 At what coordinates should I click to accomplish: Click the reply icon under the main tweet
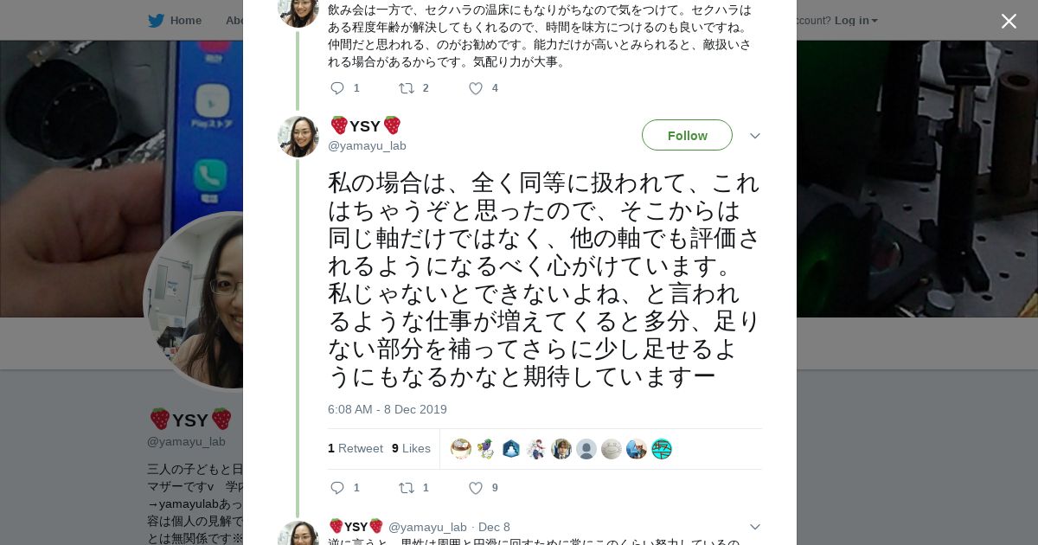(x=337, y=488)
